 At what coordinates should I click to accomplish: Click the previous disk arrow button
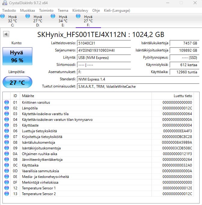click(x=6, y=34)
